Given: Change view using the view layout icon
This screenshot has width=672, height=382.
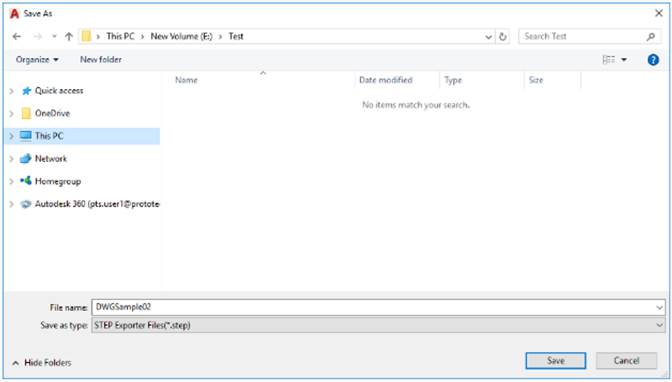Looking at the screenshot, I should tap(608, 60).
